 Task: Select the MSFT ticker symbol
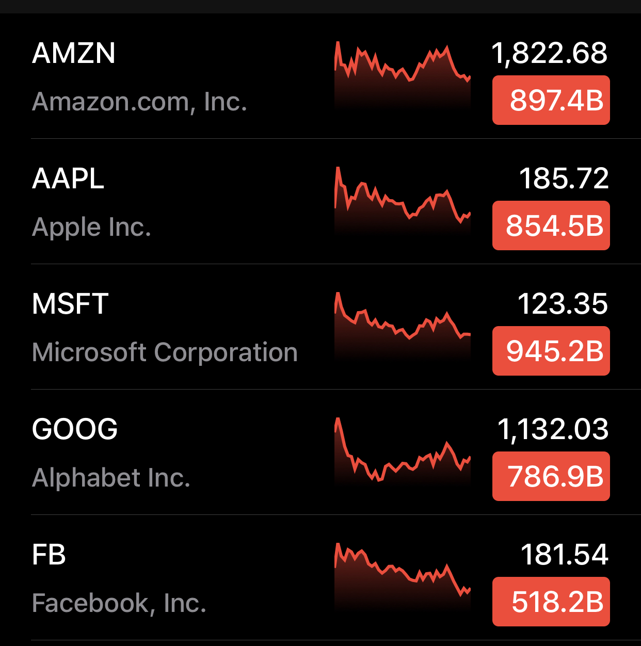coord(70,304)
